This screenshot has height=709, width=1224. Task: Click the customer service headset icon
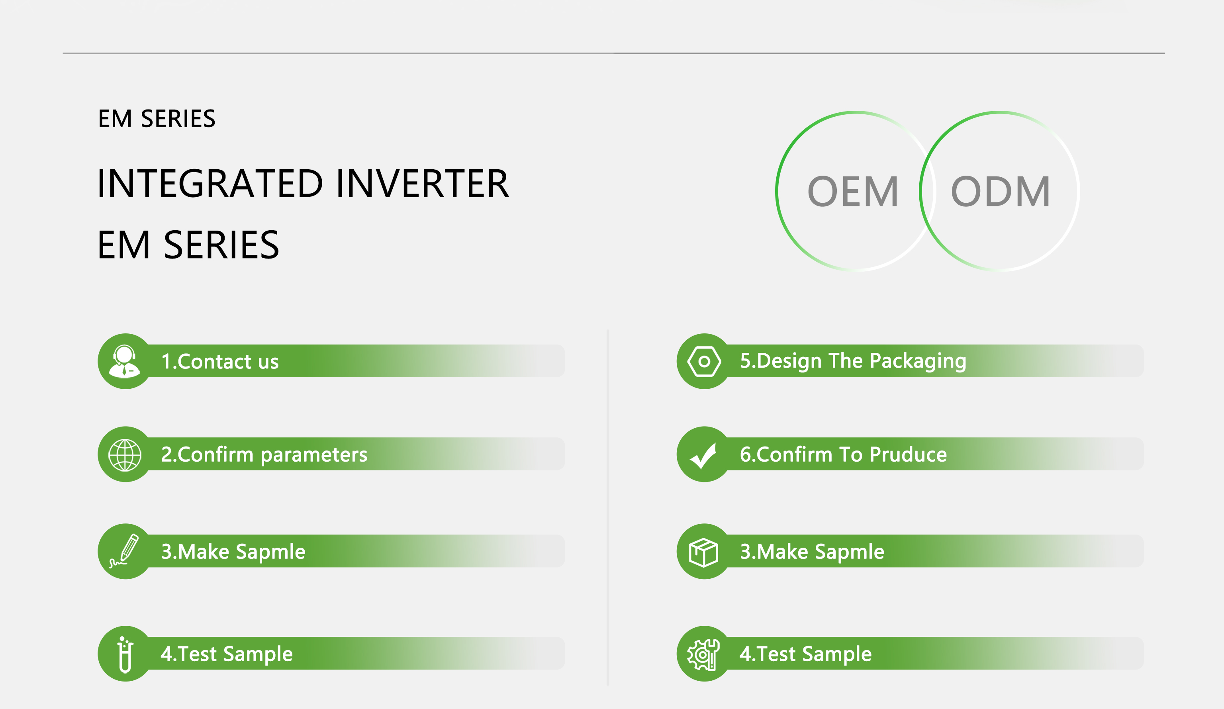click(125, 361)
